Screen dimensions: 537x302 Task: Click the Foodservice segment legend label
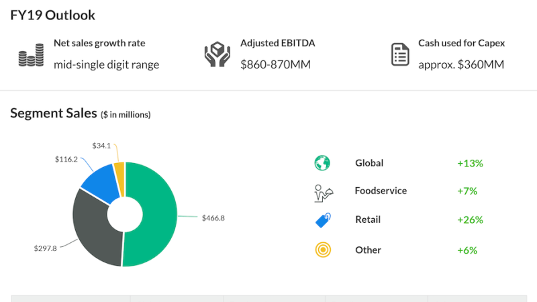[381, 191]
